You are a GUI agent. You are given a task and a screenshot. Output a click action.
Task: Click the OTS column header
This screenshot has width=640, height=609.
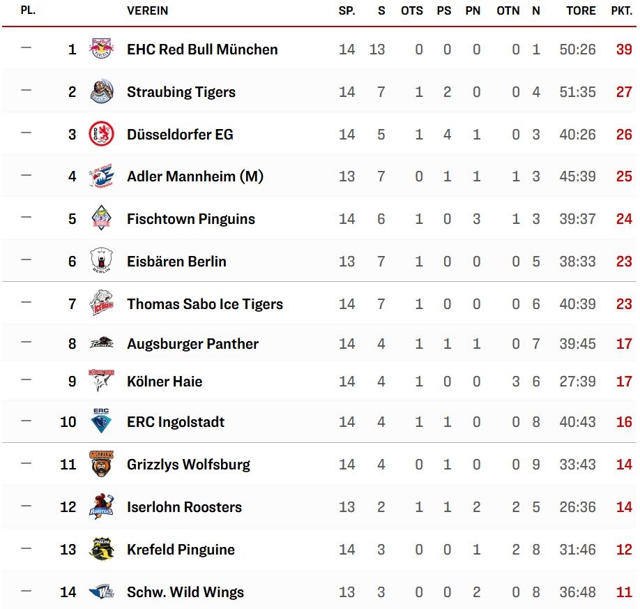pyautogui.click(x=412, y=10)
